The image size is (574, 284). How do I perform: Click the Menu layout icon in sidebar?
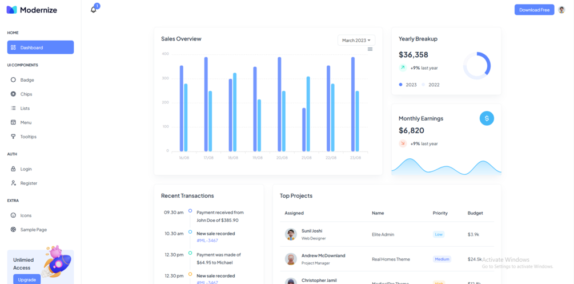(x=13, y=122)
